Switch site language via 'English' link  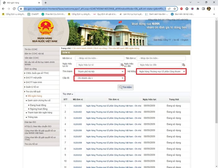click(185, 40)
